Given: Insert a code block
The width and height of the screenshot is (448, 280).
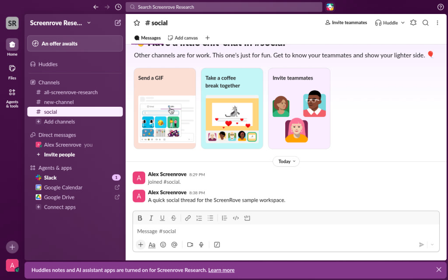Looking at the screenshot, I should (x=247, y=218).
